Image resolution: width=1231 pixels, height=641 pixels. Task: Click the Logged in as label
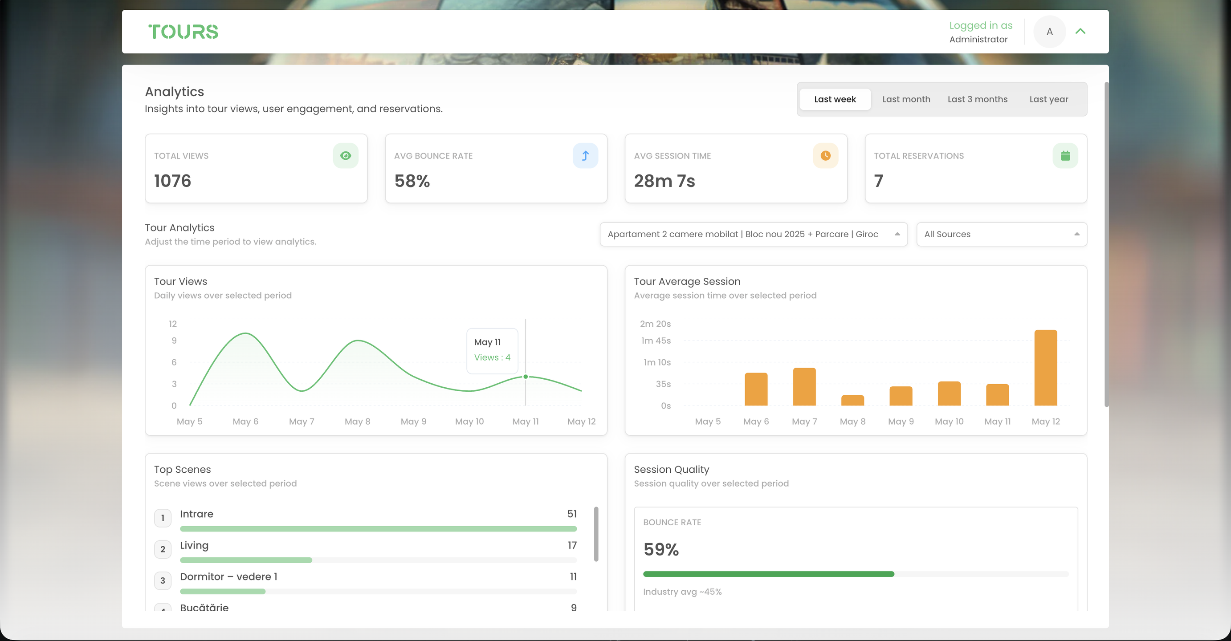(x=981, y=25)
